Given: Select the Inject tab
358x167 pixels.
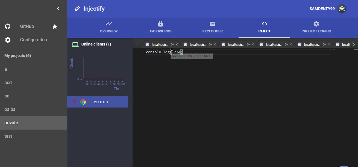Looking at the screenshot, I should (x=264, y=27).
